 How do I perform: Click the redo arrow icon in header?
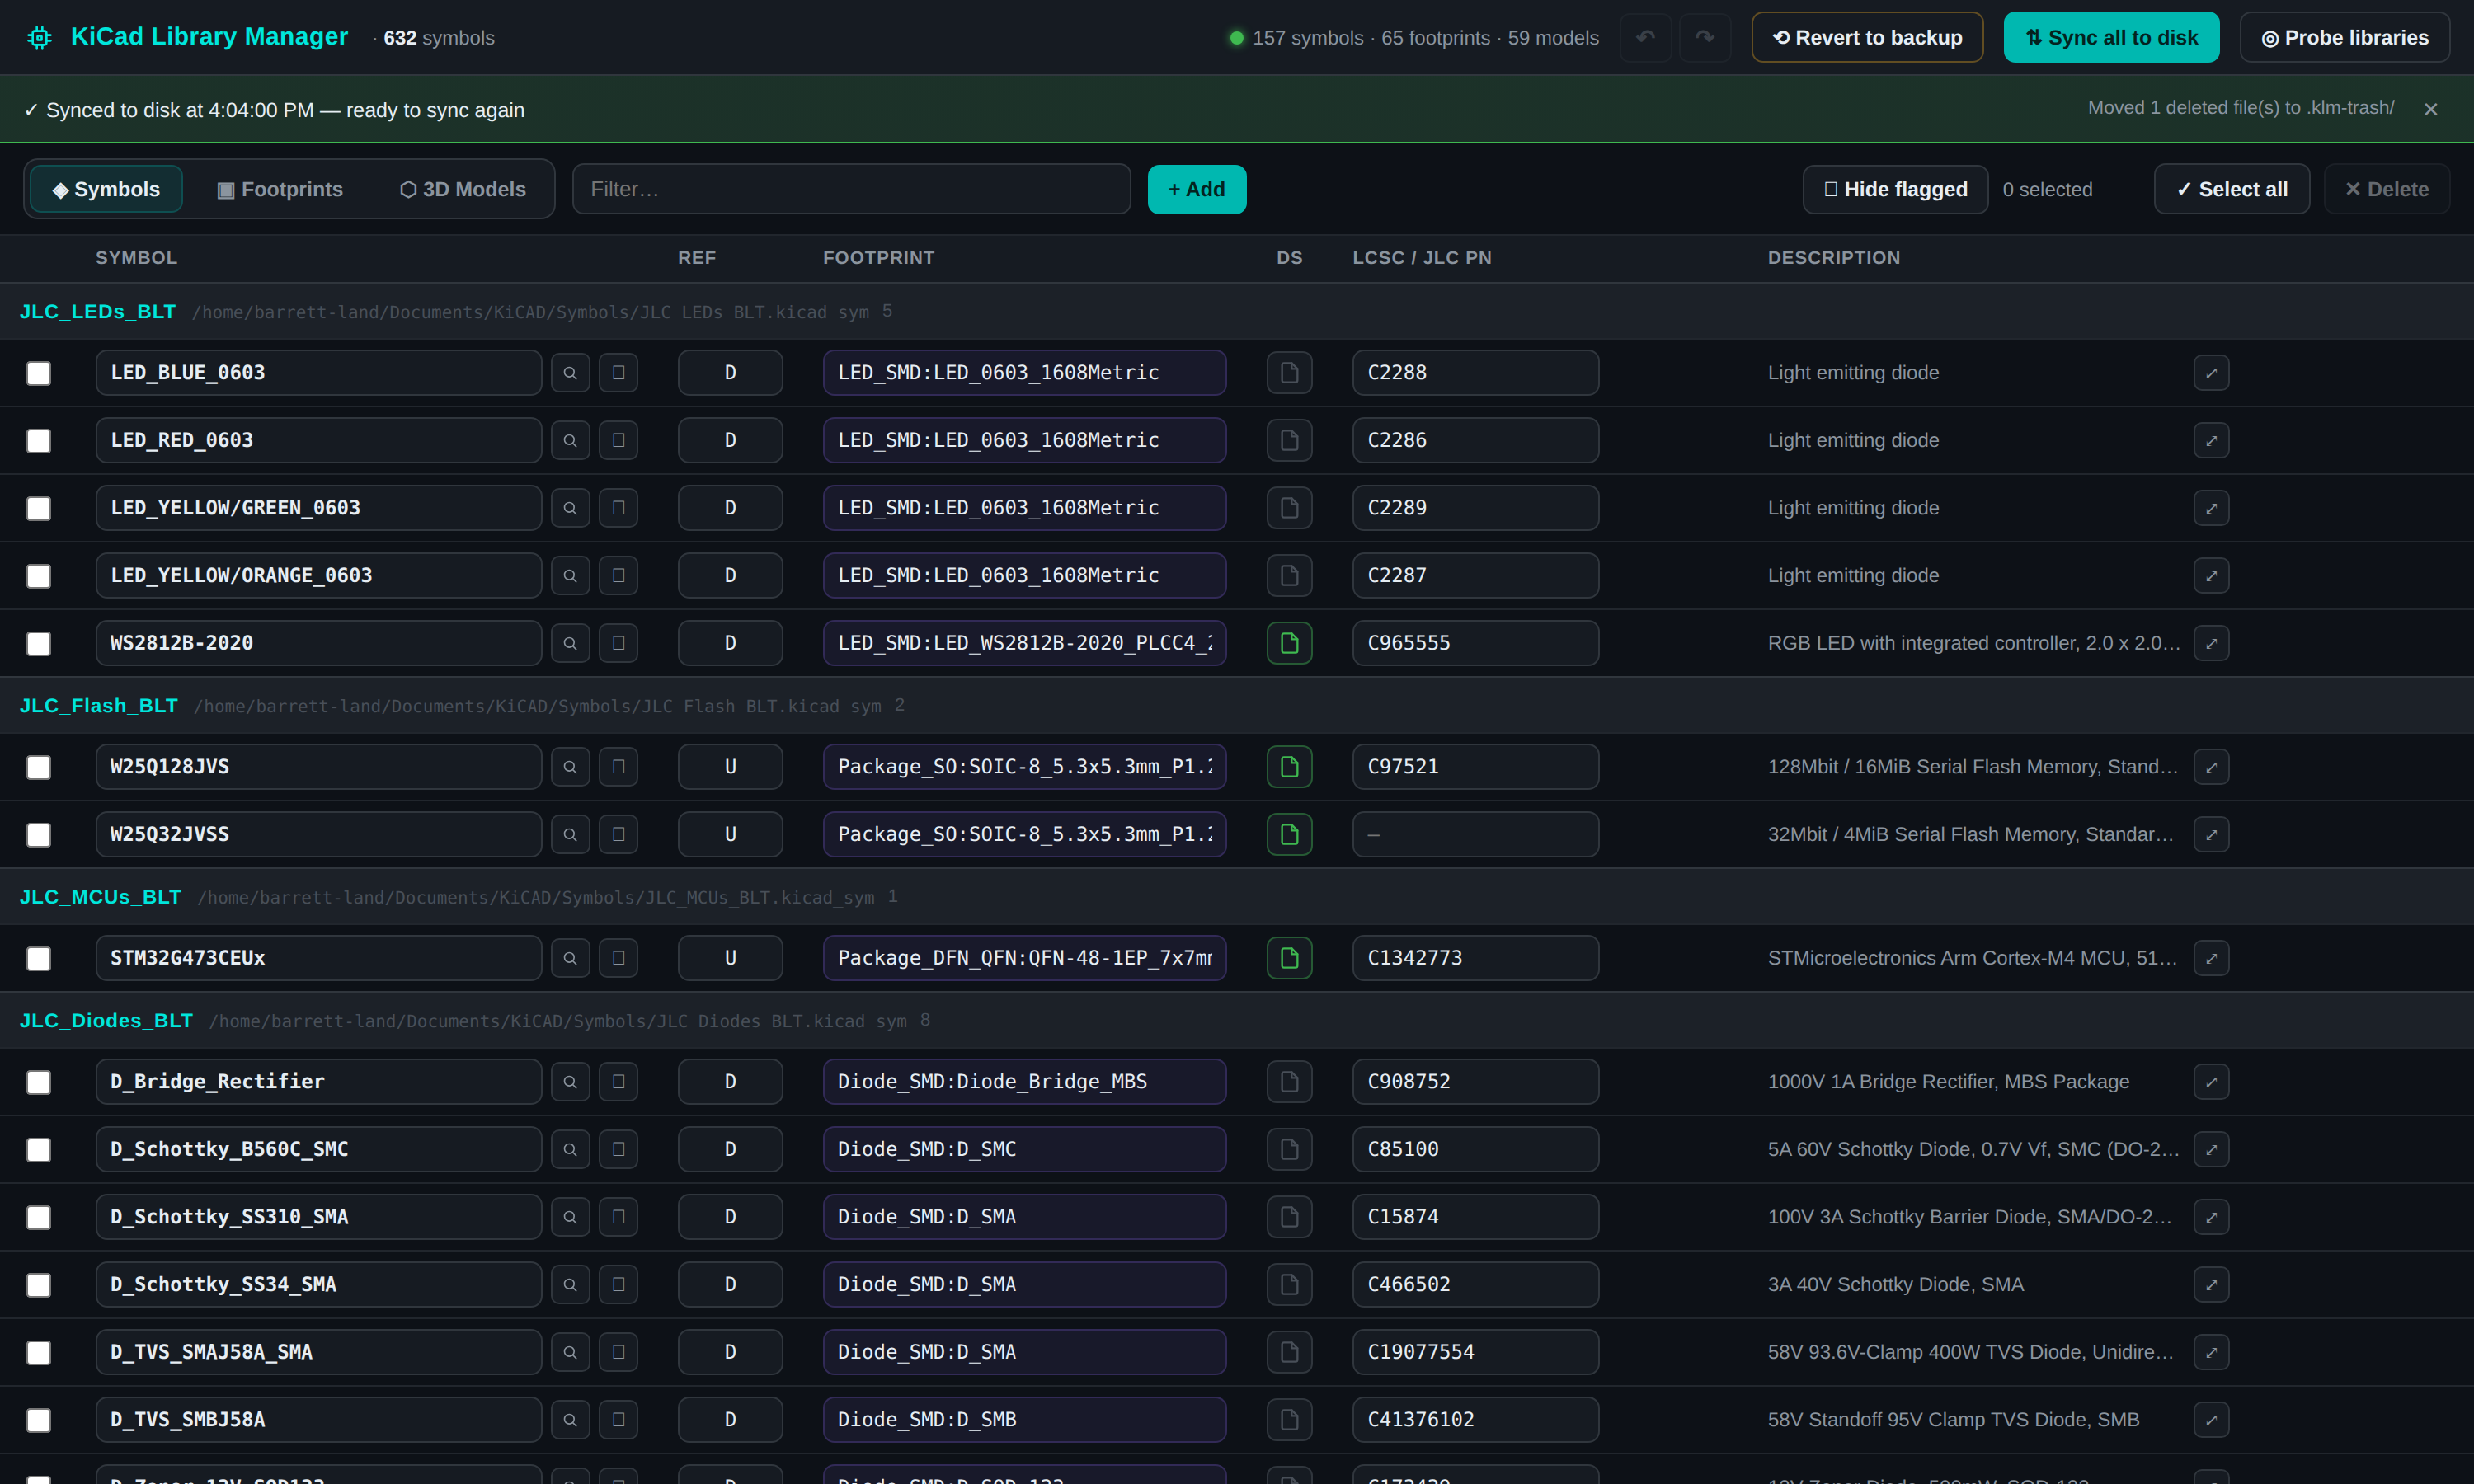coord(1705,37)
